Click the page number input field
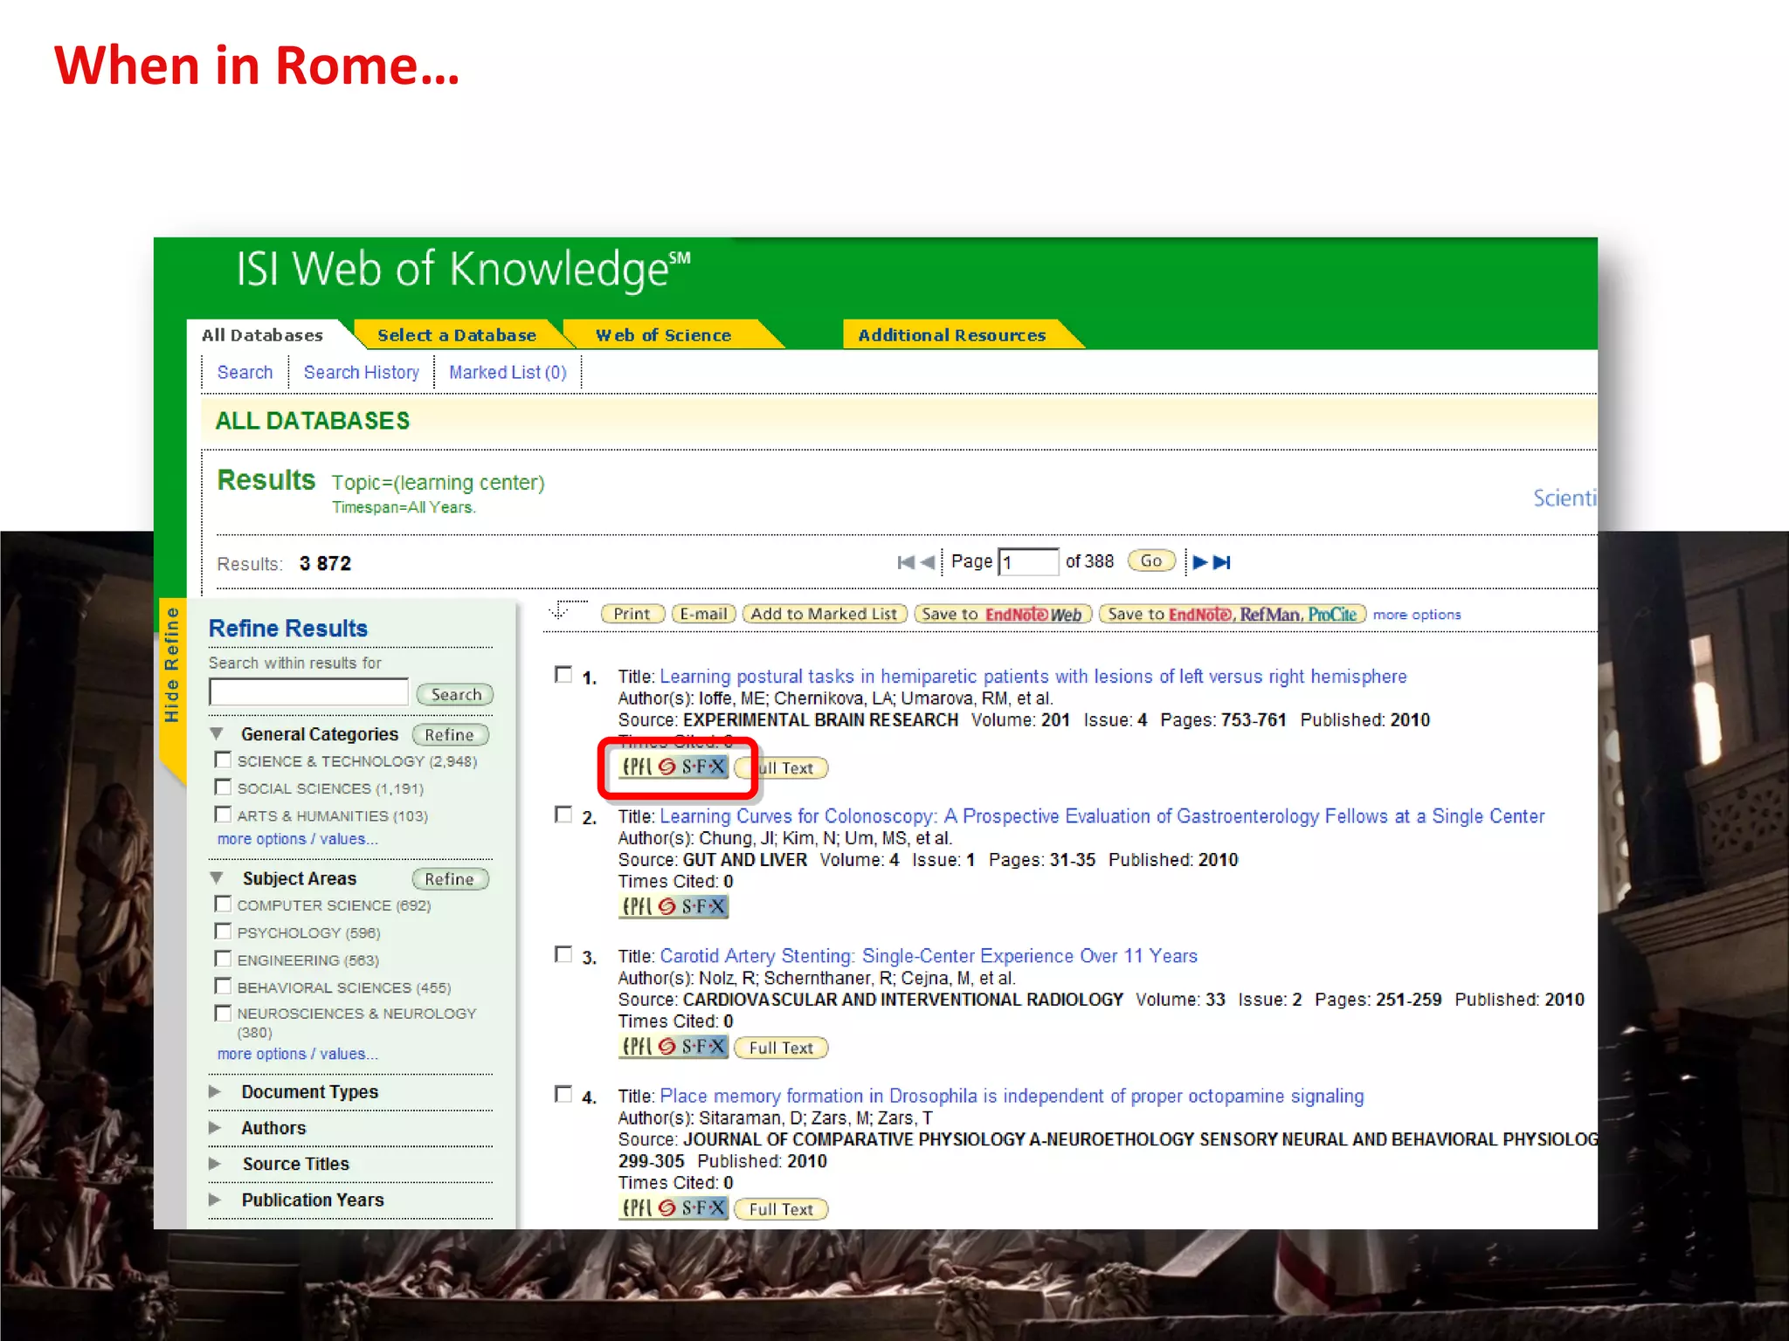The image size is (1789, 1341). pos(1029,561)
